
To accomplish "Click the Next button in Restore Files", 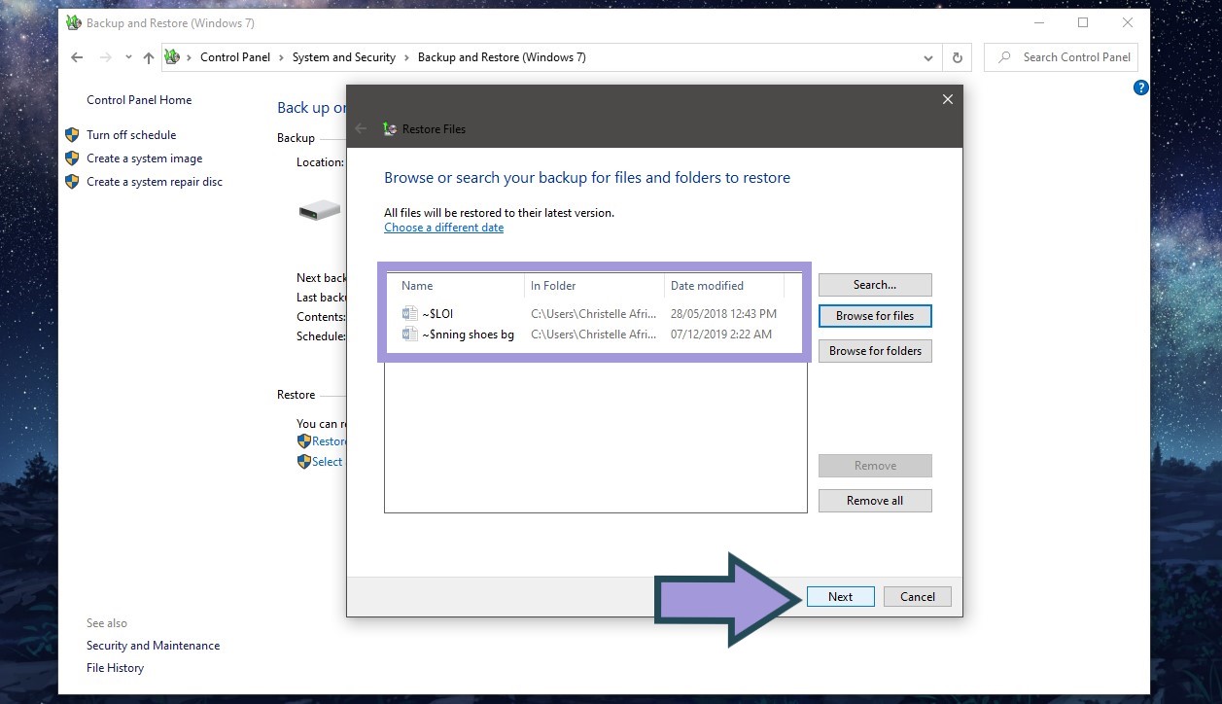I will click(841, 597).
